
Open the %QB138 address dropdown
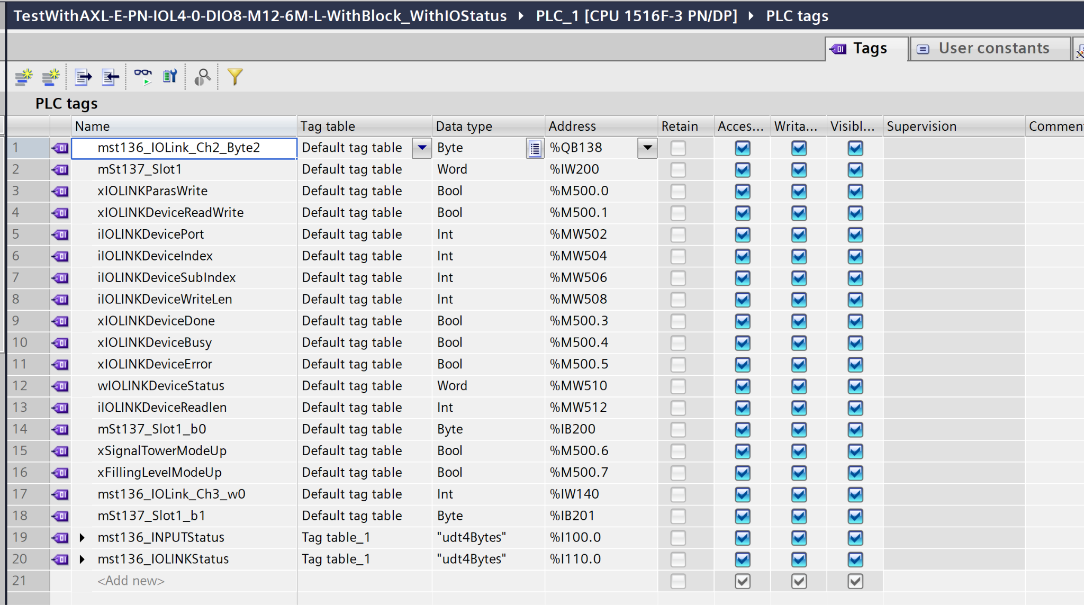[647, 148]
